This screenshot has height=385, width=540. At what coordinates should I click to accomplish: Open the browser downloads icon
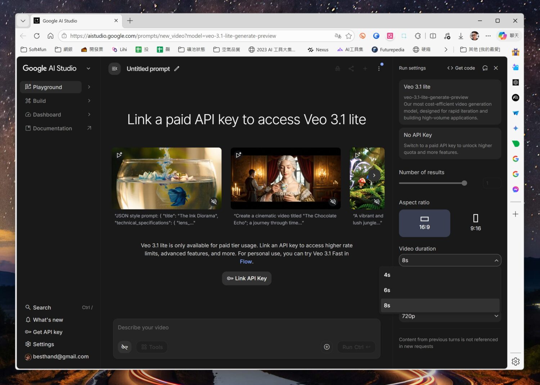tap(460, 36)
